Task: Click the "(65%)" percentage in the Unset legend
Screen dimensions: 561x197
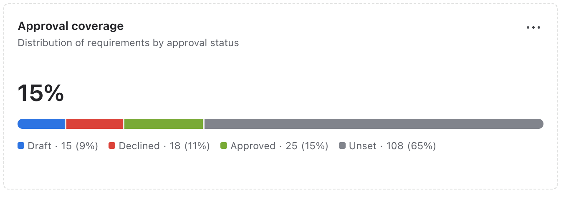Action: (422, 146)
